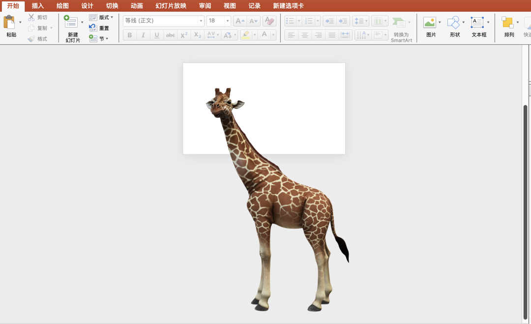The width and height of the screenshot is (531, 324).
Task: Open 新建幻灯片 dropdown arrow
Action: [x=82, y=22]
